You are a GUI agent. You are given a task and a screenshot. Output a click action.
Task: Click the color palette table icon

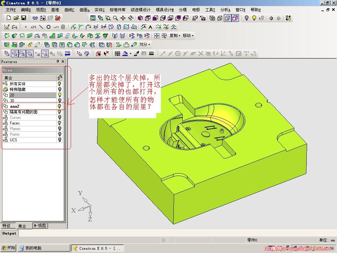(x=117, y=53)
